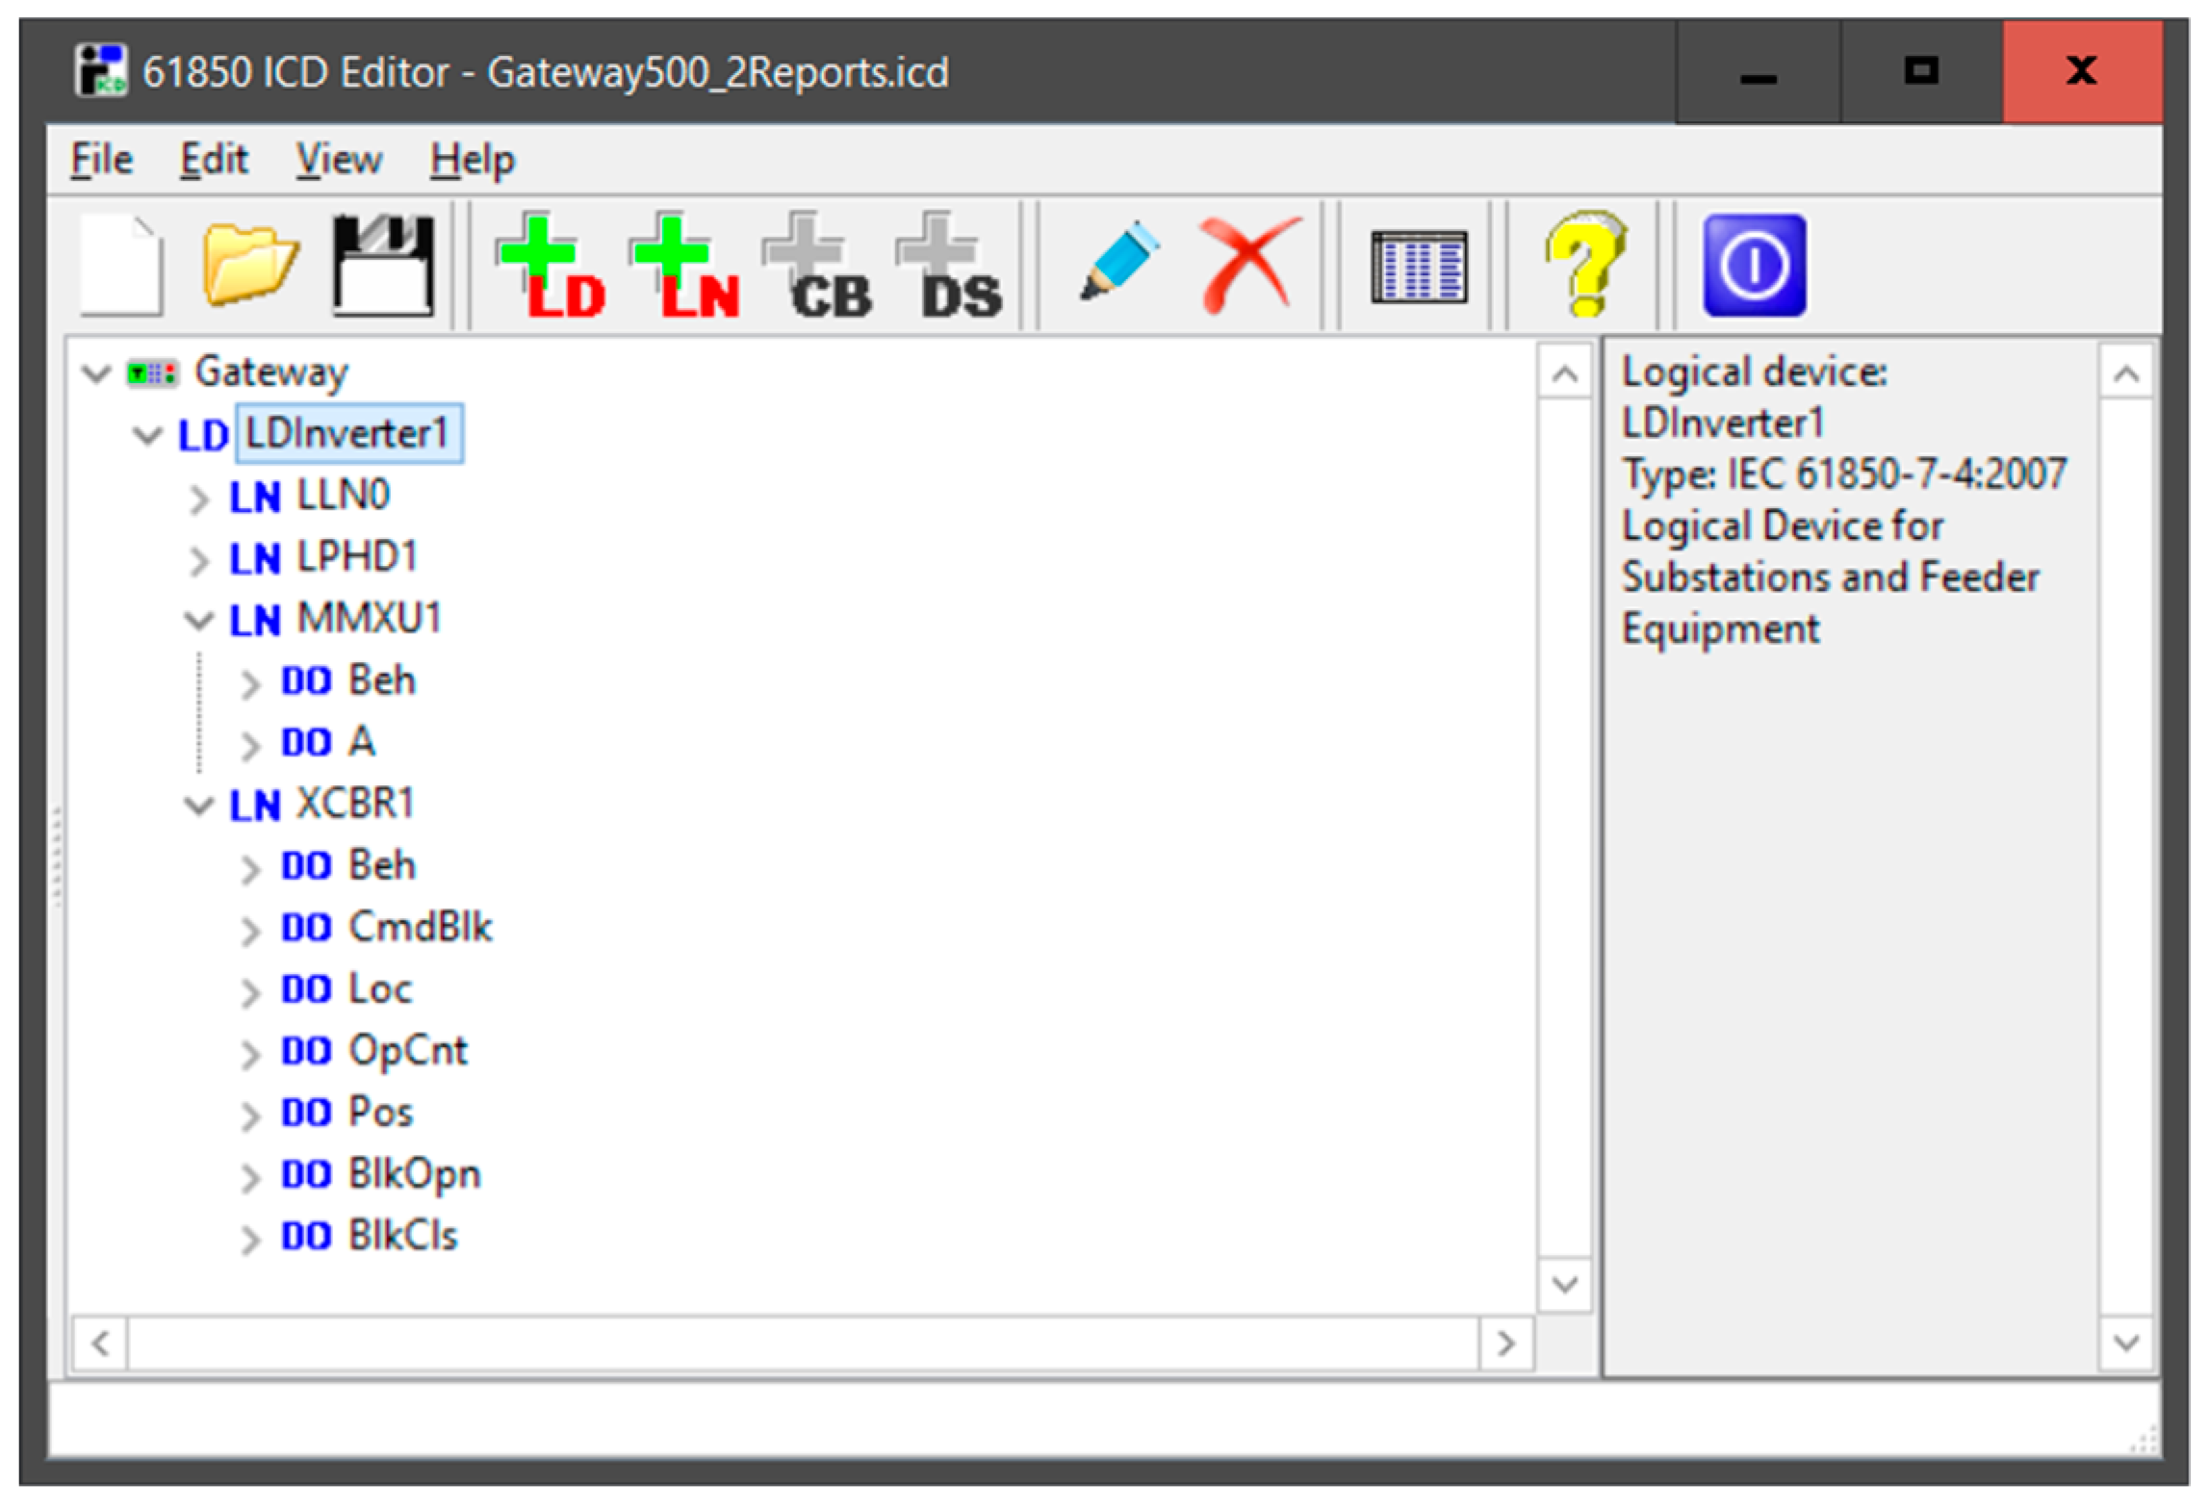Viewport: 2209px width, 1512px height.
Task: Expand the LLN0 logical node
Action: coord(198,500)
